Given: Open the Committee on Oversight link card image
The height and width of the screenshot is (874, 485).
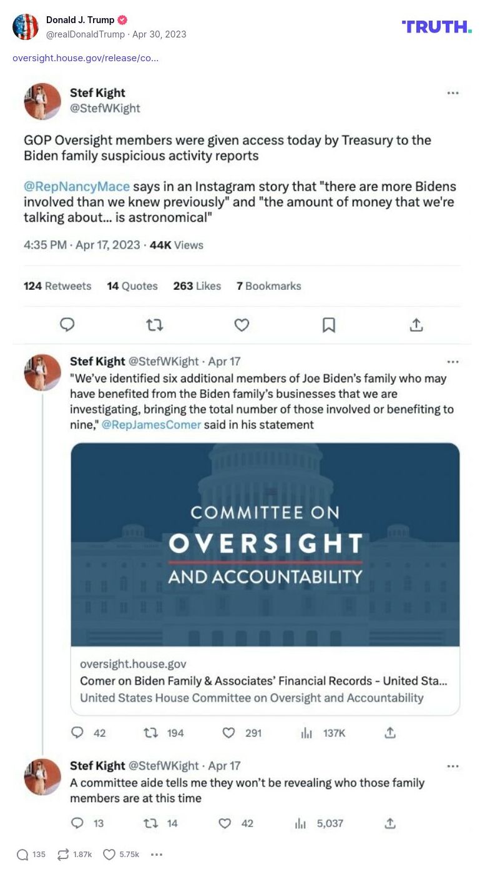Looking at the screenshot, I should tap(265, 544).
